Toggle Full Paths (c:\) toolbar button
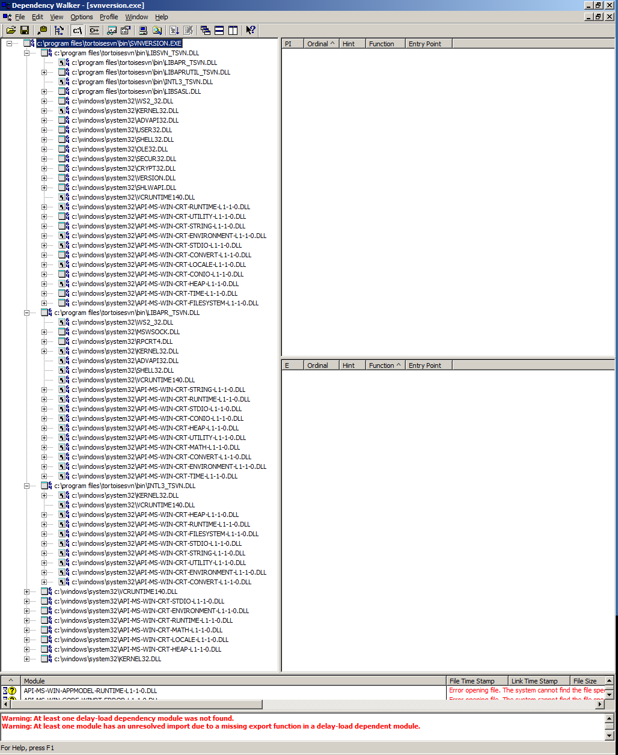The height and width of the screenshot is (755, 618). point(77,30)
